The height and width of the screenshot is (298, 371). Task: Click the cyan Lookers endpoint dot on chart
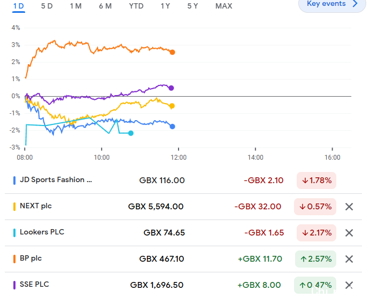131,134
